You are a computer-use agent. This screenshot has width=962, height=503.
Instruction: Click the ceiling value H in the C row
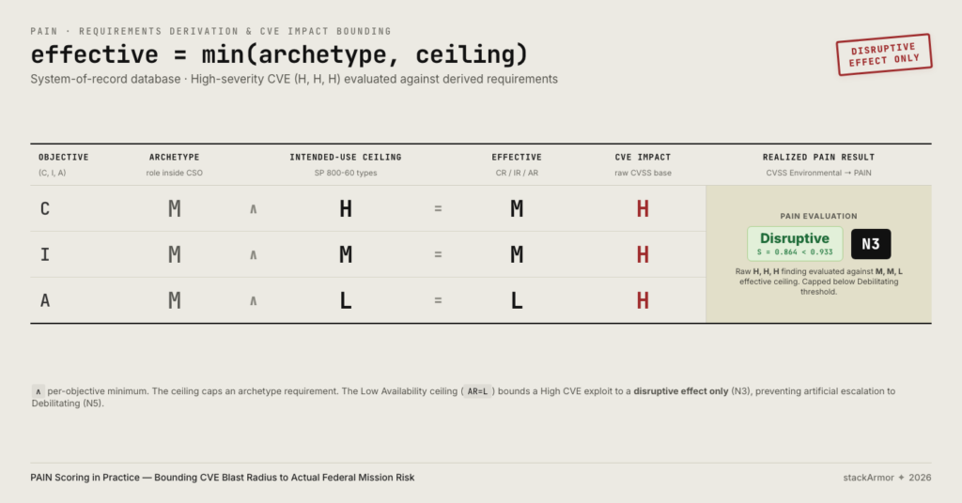pyautogui.click(x=346, y=209)
